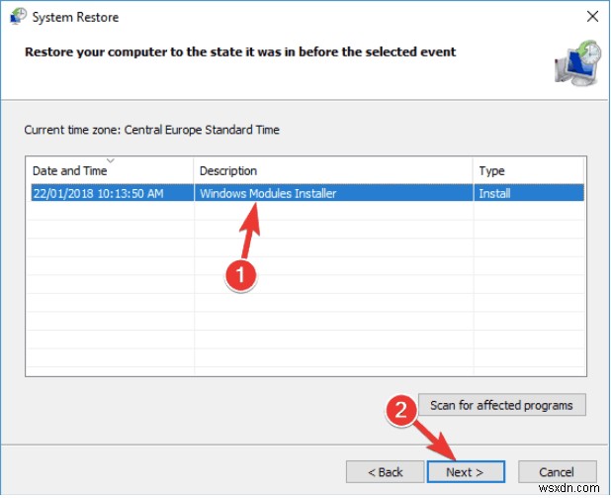Image resolution: width=611 pixels, height=498 pixels.
Task: Click the System Restore window title text
Action: pos(75,17)
